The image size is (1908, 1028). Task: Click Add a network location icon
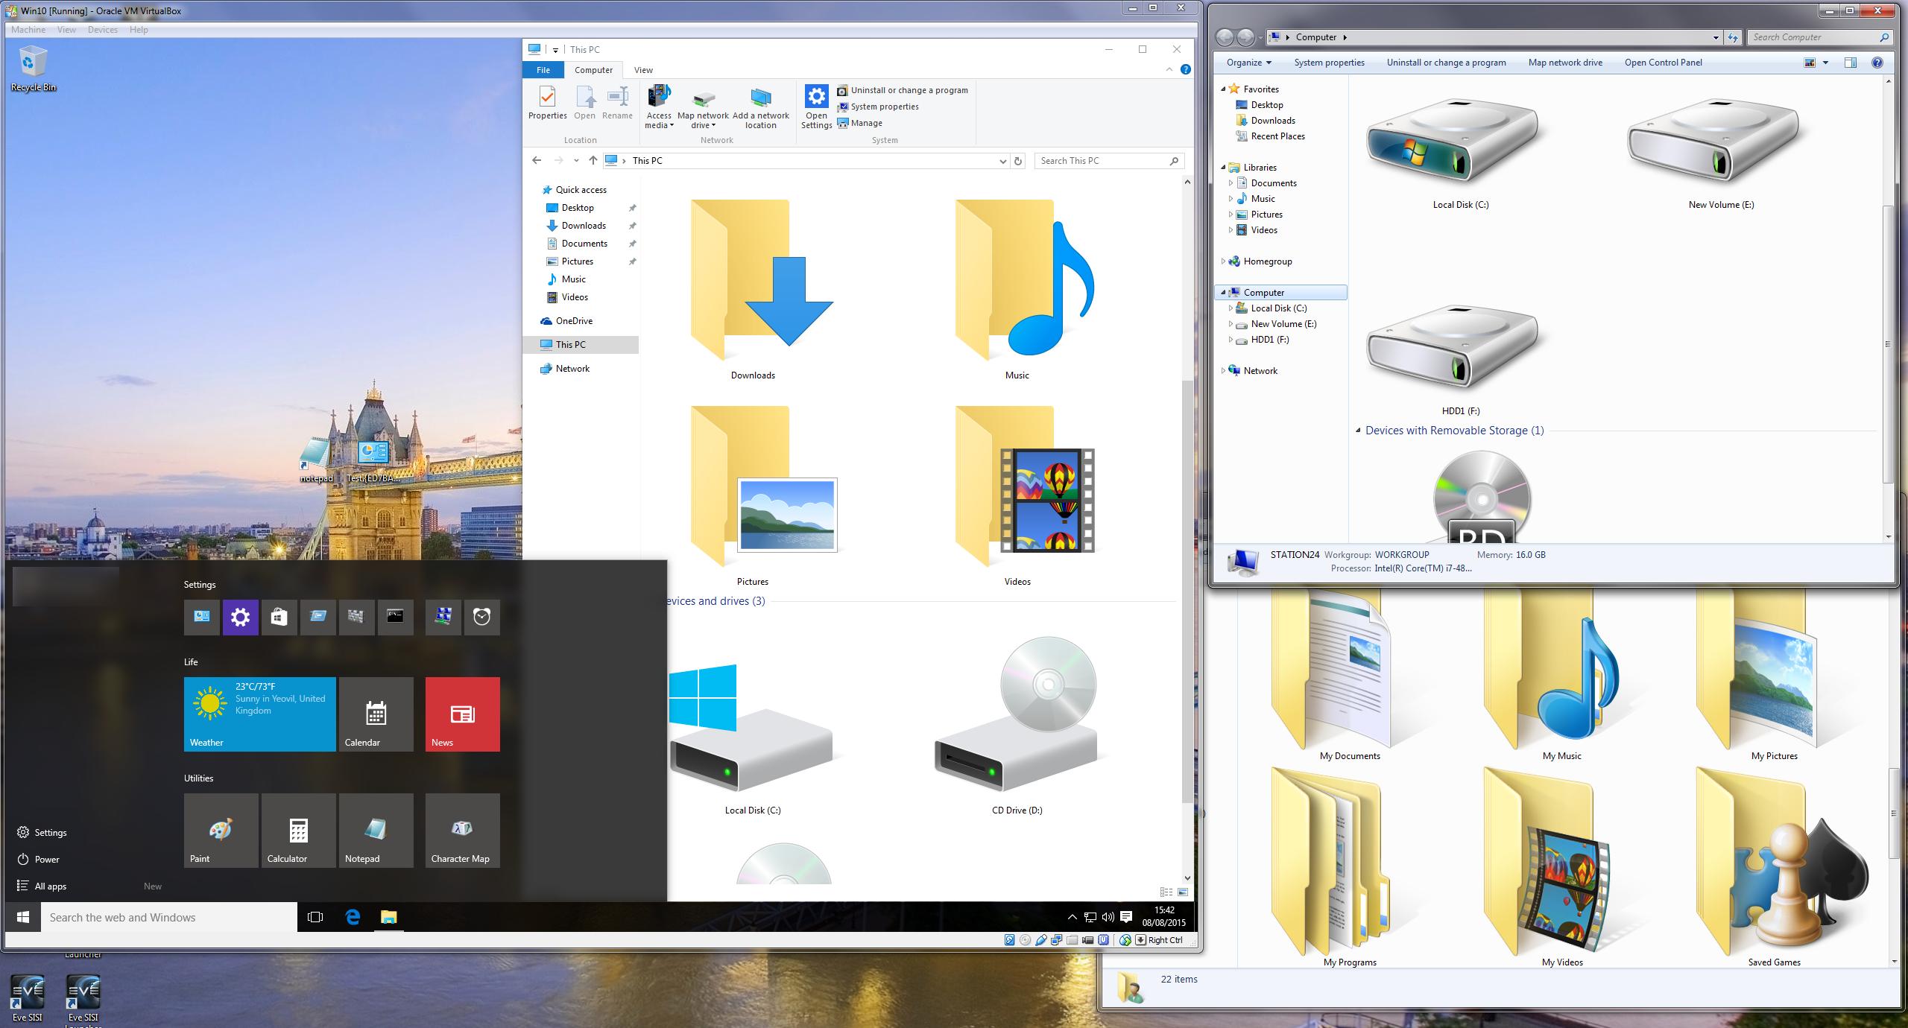(x=760, y=98)
